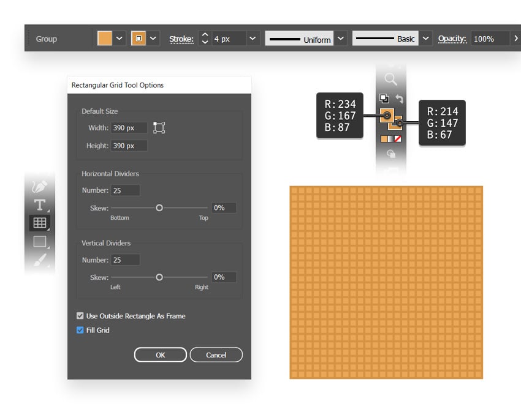
Task: Swap fill and stroke colors
Action: (x=399, y=99)
